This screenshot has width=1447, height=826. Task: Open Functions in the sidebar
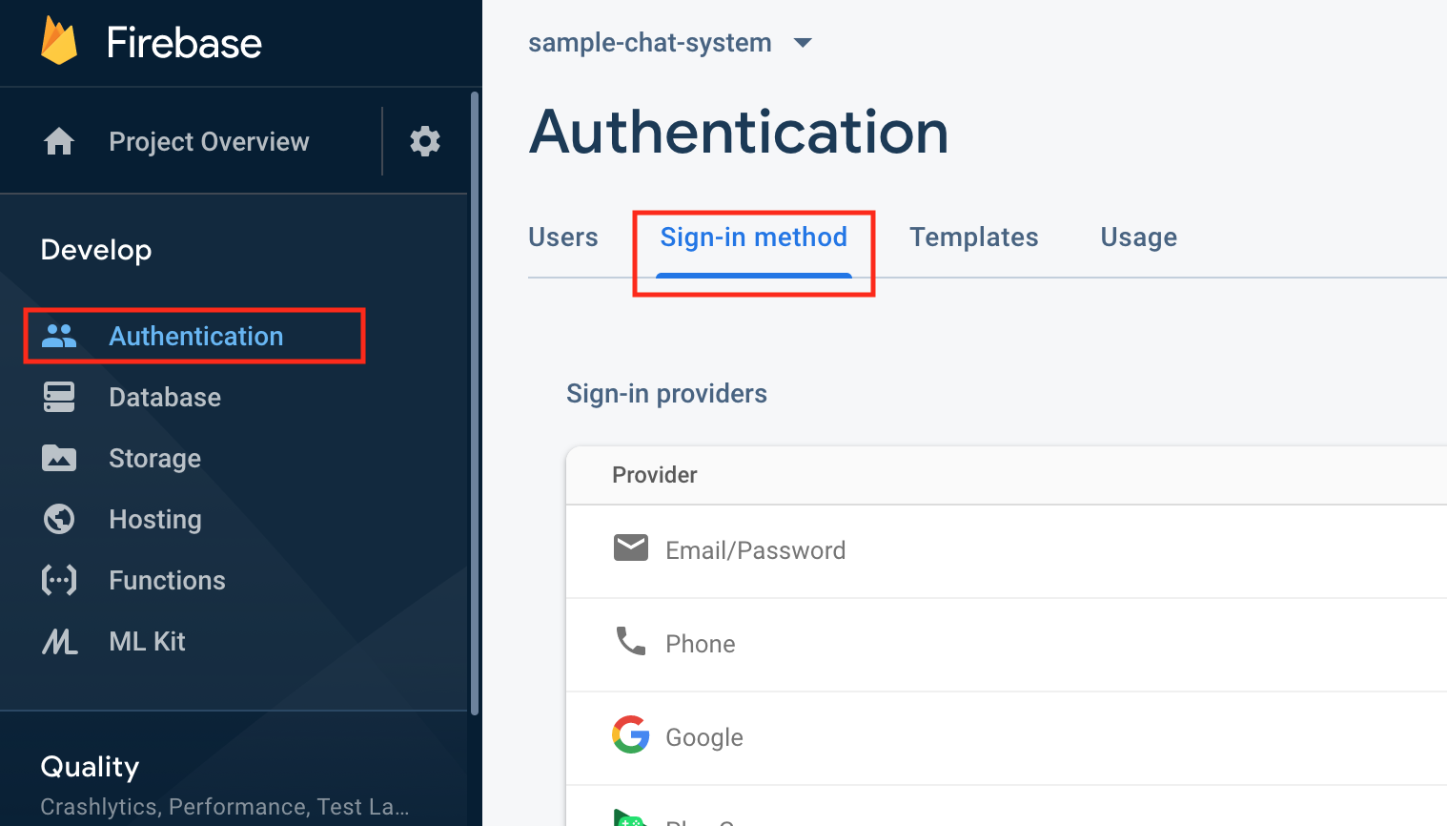coord(167,580)
